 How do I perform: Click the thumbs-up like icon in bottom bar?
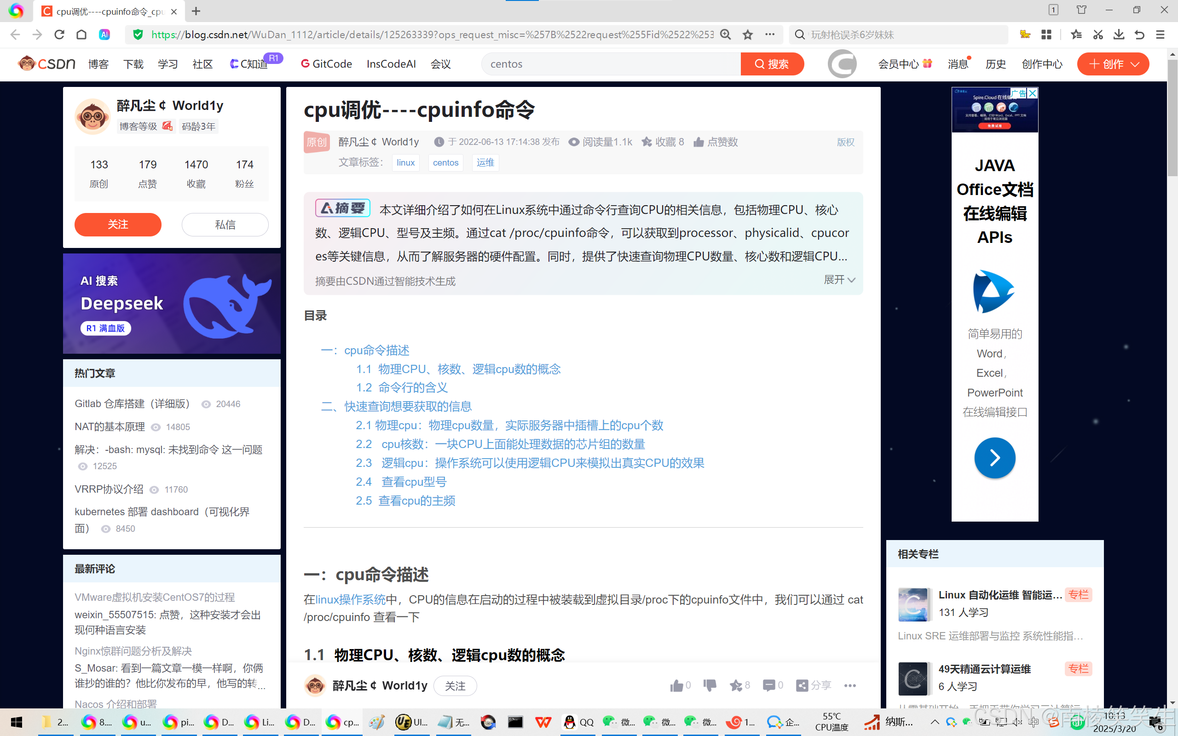pos(676,685)
